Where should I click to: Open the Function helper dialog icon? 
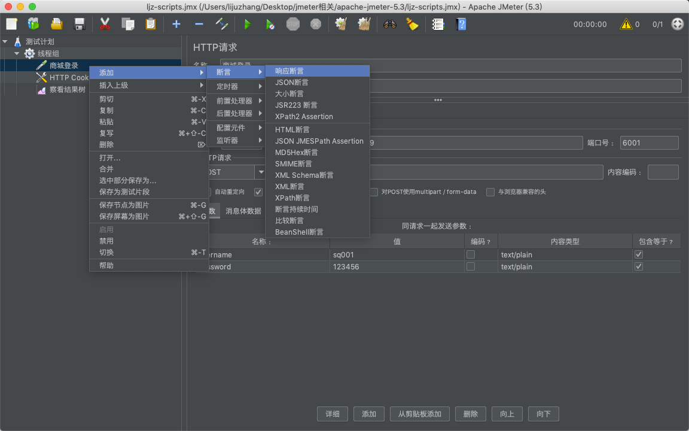pos(438,24)
